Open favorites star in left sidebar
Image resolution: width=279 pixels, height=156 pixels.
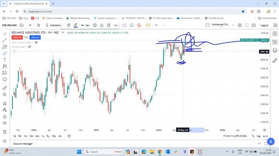coord(5,141)
